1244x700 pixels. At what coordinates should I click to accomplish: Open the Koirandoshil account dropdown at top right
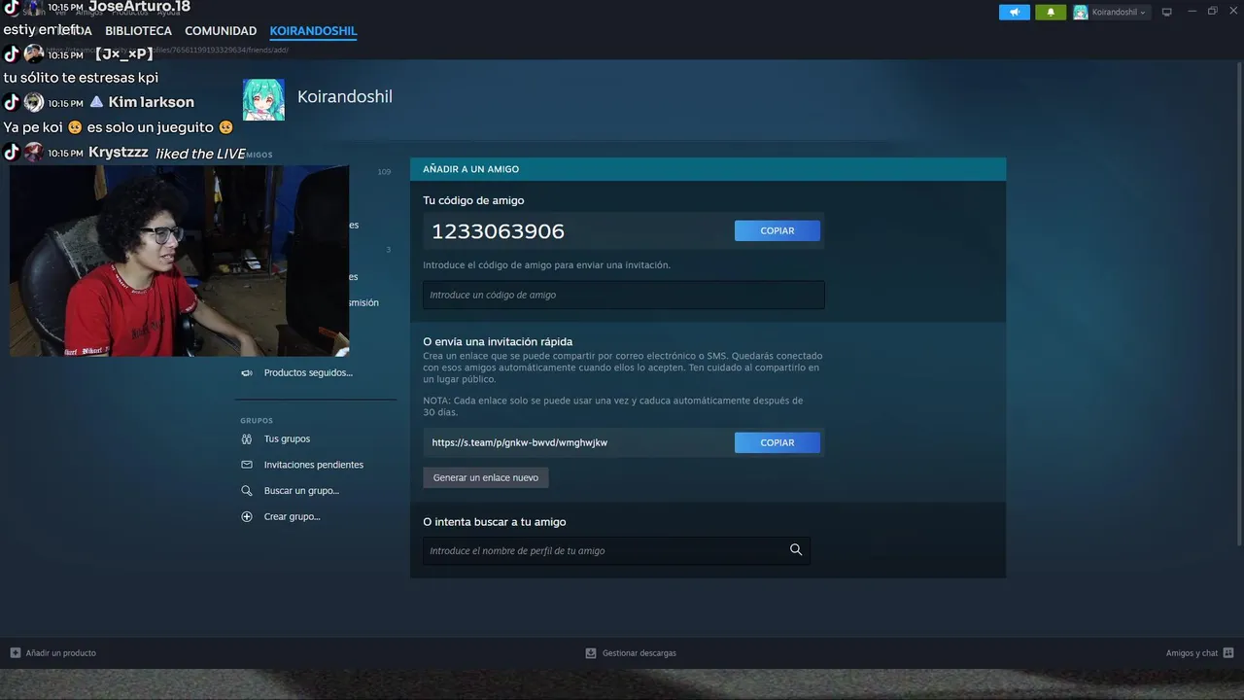pyautogui.click(x=1111, y=13)
